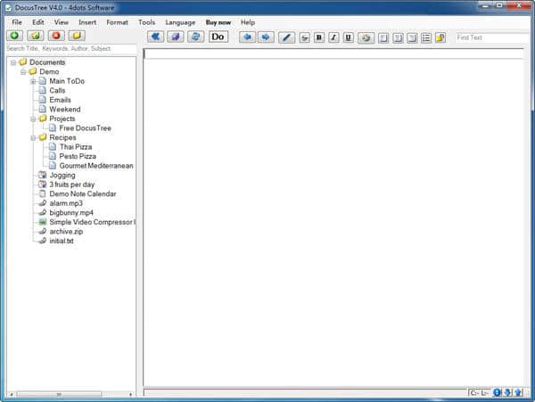Click the red delete button in toolbar
The height and width of the screenshot is (402, 535).
[56, 37]
